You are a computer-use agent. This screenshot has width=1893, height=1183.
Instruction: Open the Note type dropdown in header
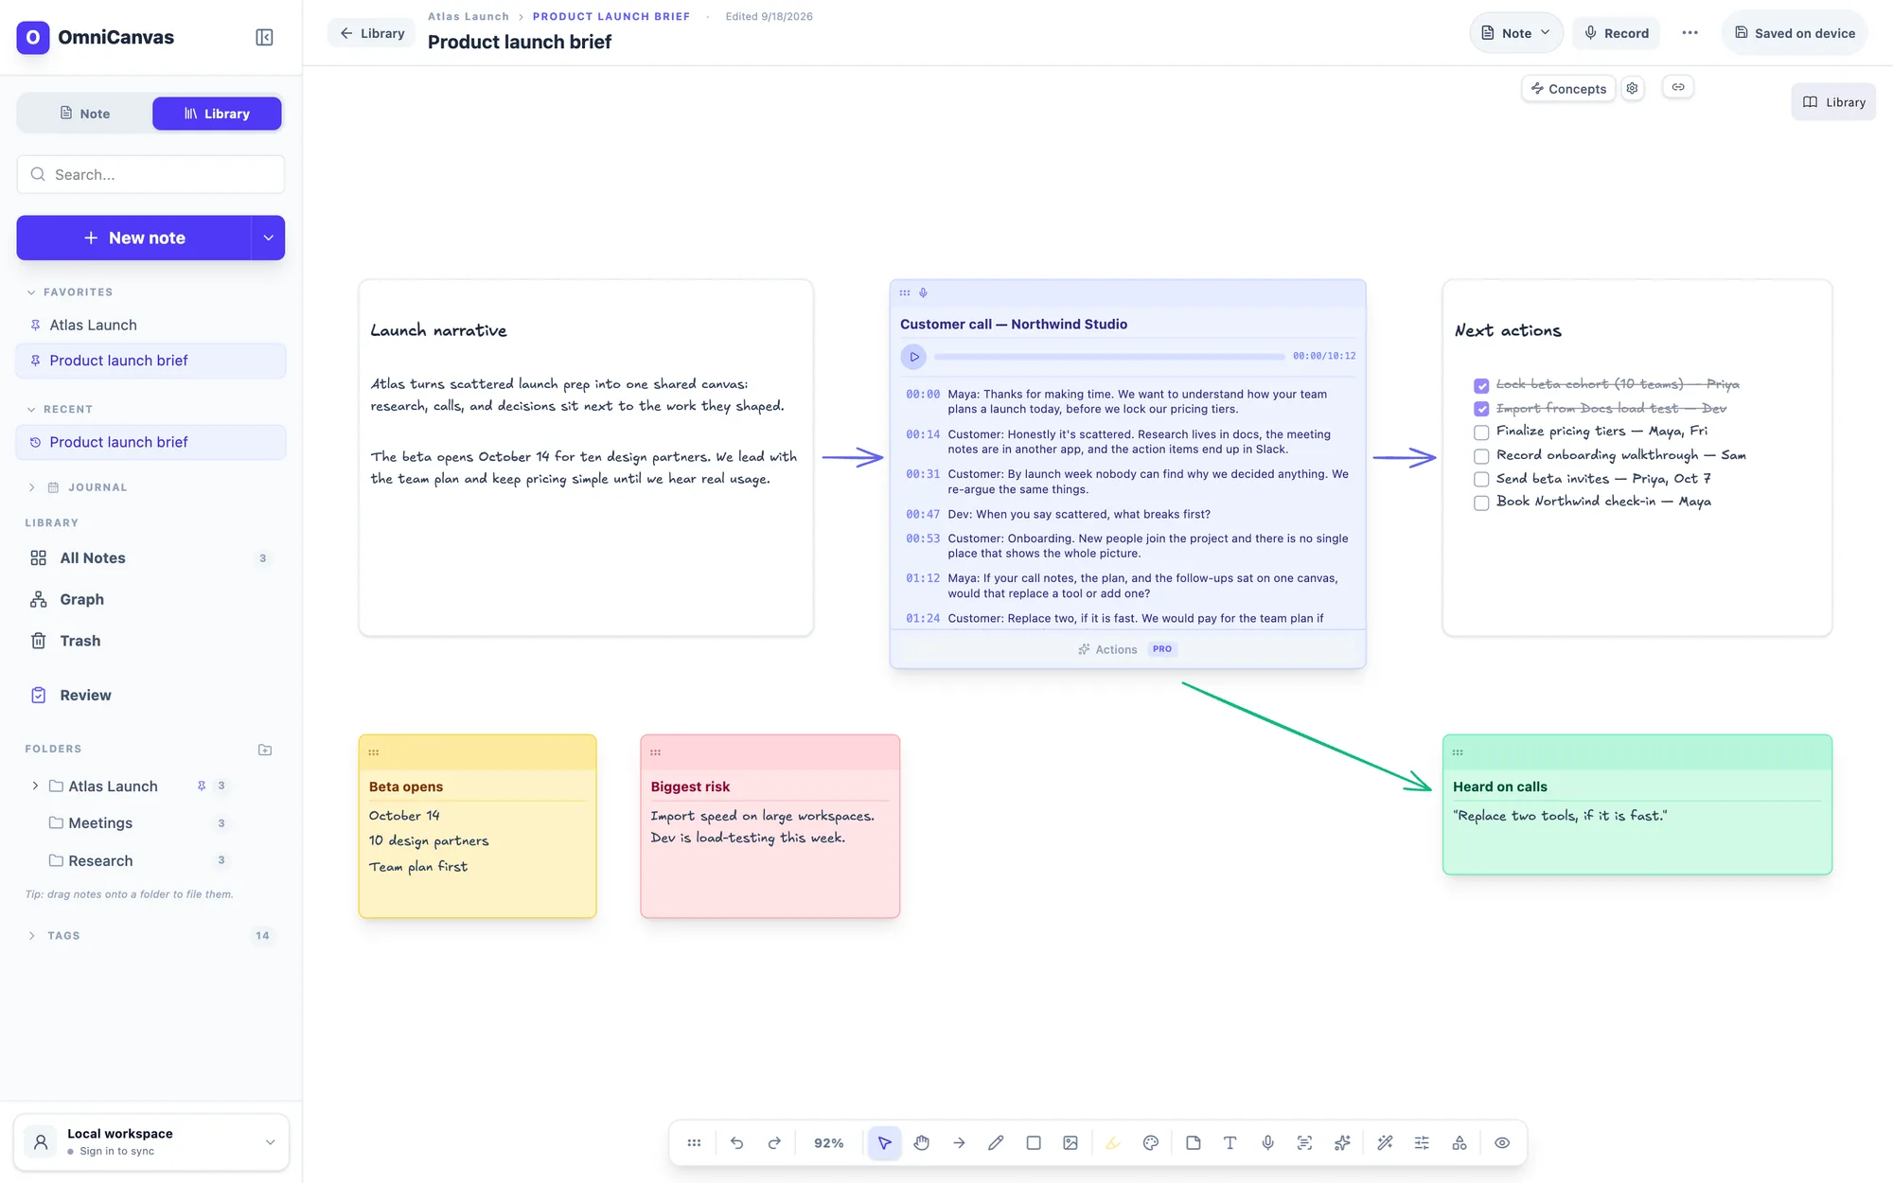1516,33
